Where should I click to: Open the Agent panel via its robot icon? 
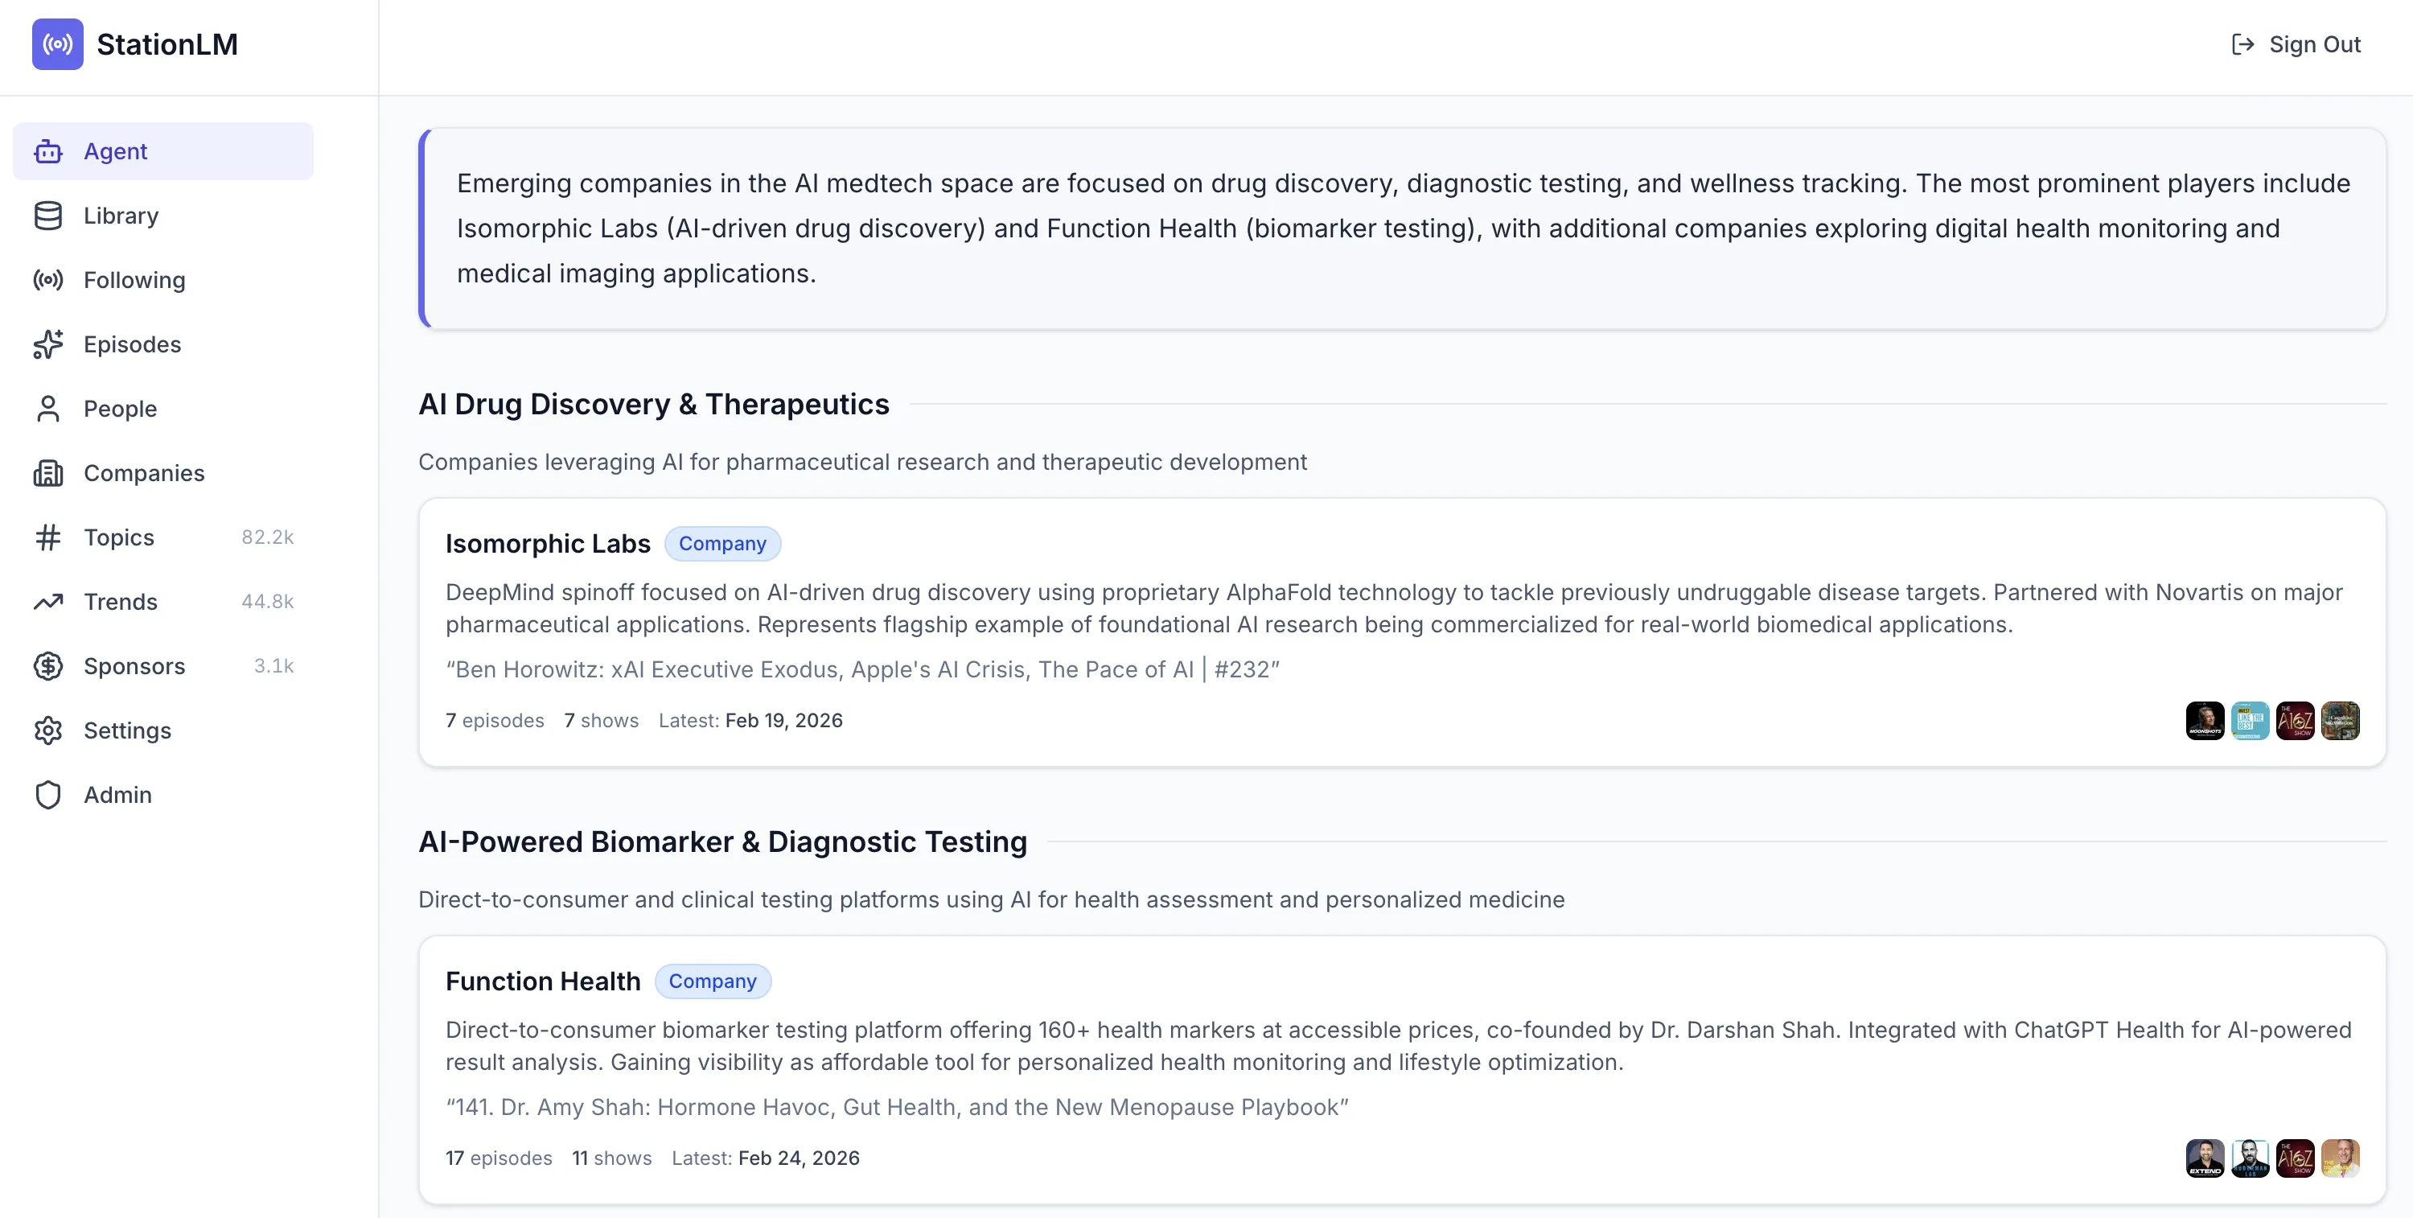[49, 151]
